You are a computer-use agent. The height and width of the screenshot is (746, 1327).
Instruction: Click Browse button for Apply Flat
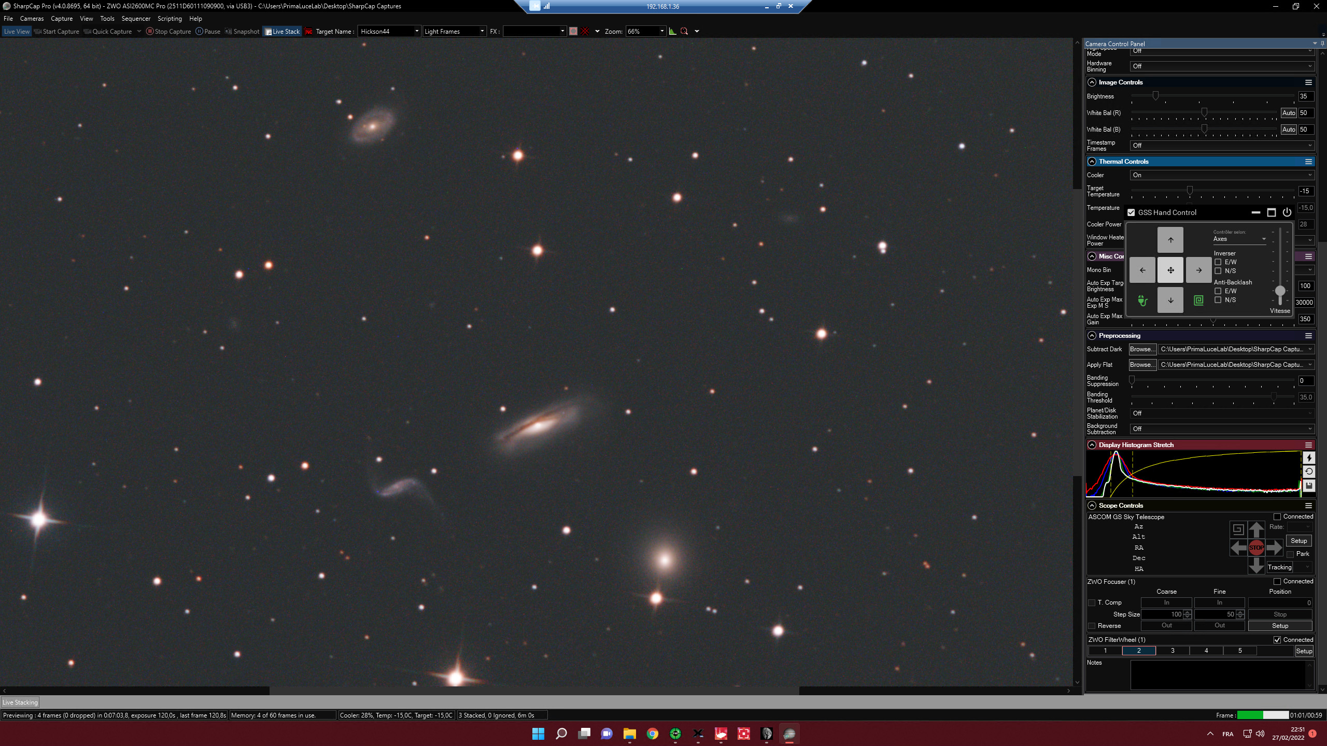1142,365
